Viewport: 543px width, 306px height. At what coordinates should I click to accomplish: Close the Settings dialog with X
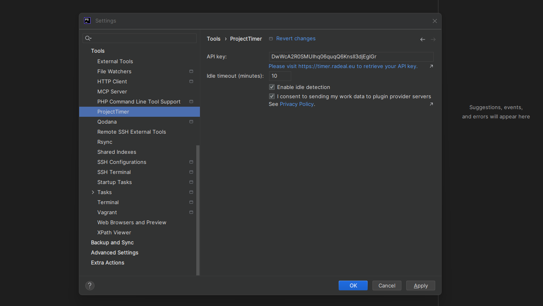[435, 21]
